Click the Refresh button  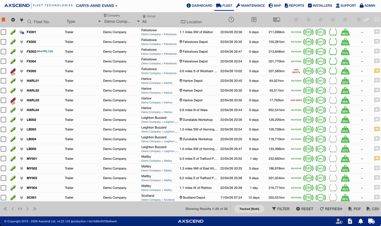(331, 209)
